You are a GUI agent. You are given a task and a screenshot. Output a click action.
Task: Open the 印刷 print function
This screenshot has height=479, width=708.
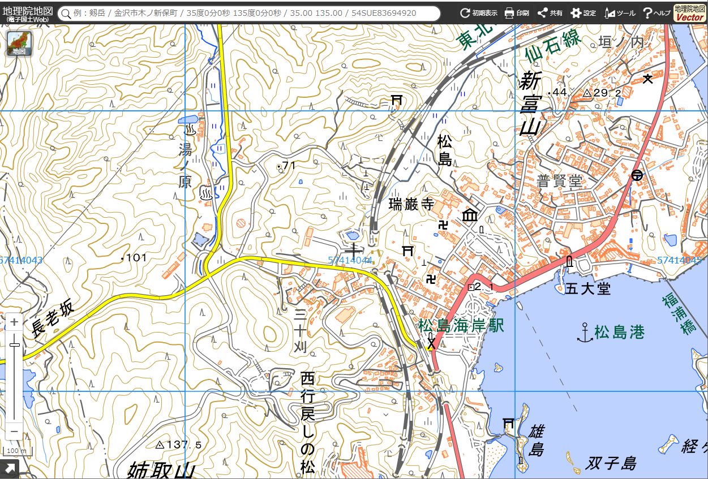coord(517,13)
